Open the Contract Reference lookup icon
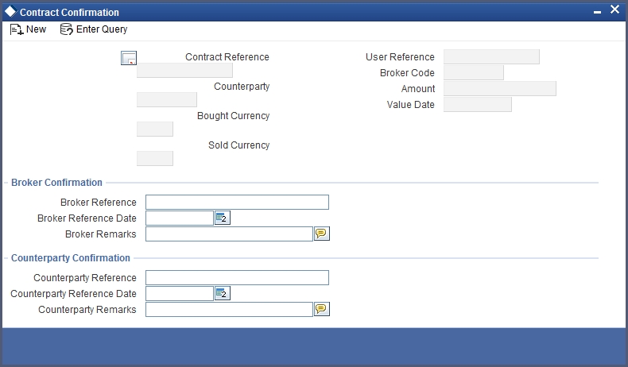The image size is (628, 367). [129, 58]
